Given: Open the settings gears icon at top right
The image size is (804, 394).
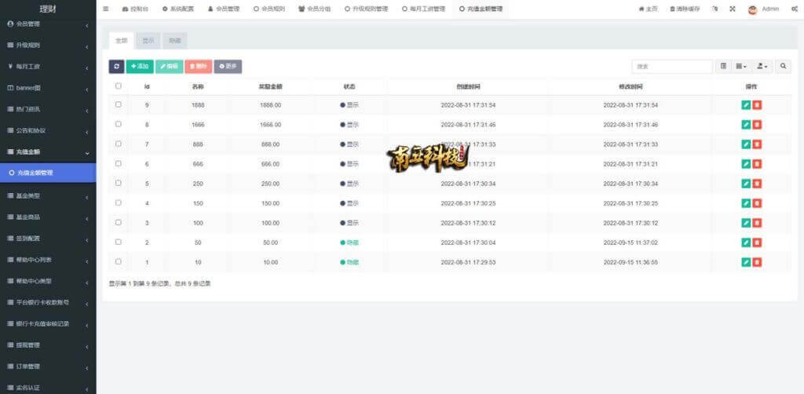Looking at the screenshot, I should (x=795, y=9).
